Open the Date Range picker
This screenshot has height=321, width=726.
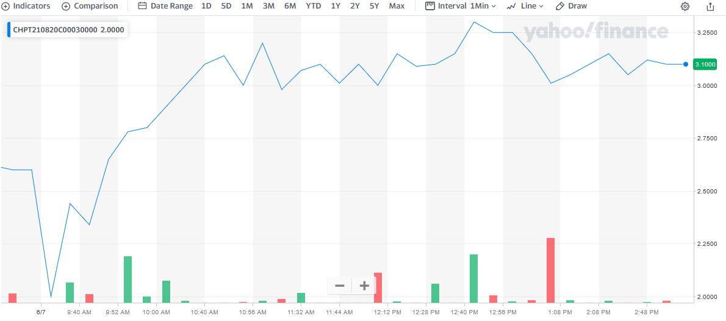165,6
